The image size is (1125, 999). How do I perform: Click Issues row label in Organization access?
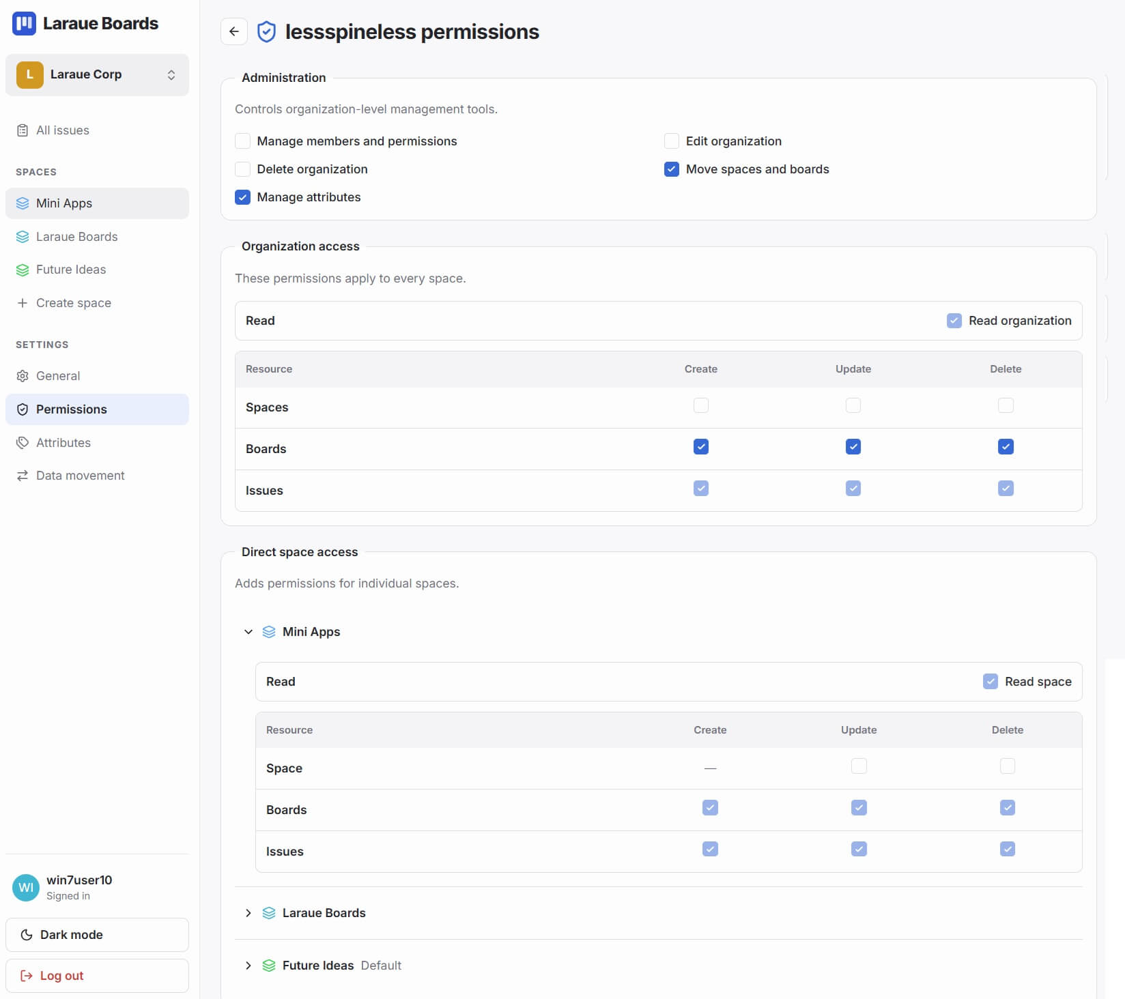(x=264, y=491)
